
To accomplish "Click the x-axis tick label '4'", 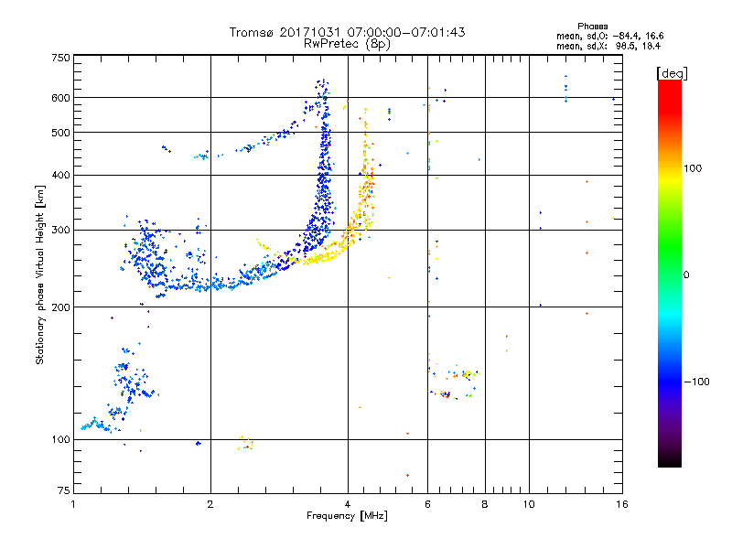I will (348, 504).
